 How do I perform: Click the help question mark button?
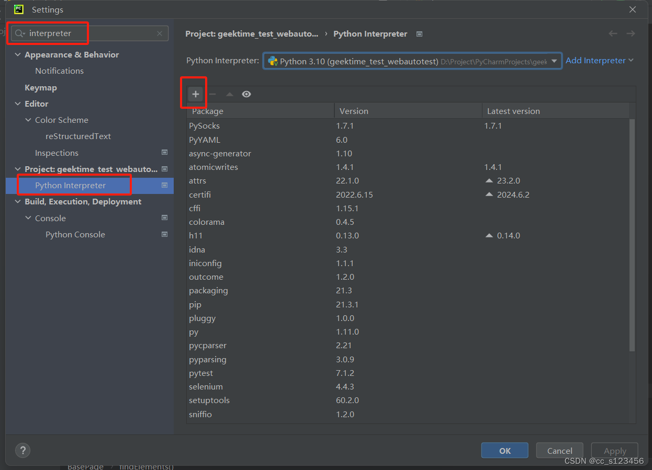[23, 450]
